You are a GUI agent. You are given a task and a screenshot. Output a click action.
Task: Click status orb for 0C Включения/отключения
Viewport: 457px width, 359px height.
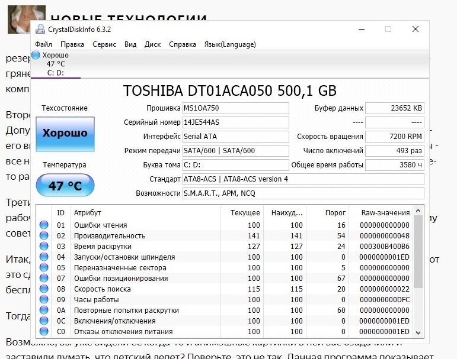pyautogui.click(x=44, y=321)
